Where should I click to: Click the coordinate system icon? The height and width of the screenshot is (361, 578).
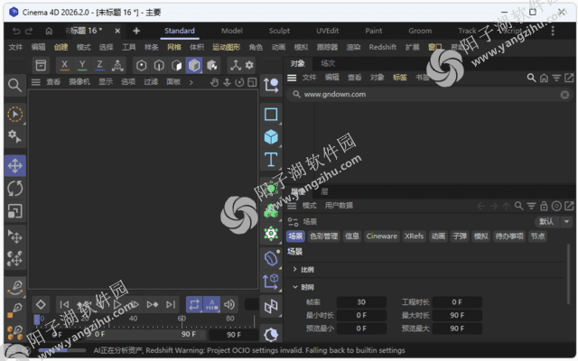pos(117,65)
